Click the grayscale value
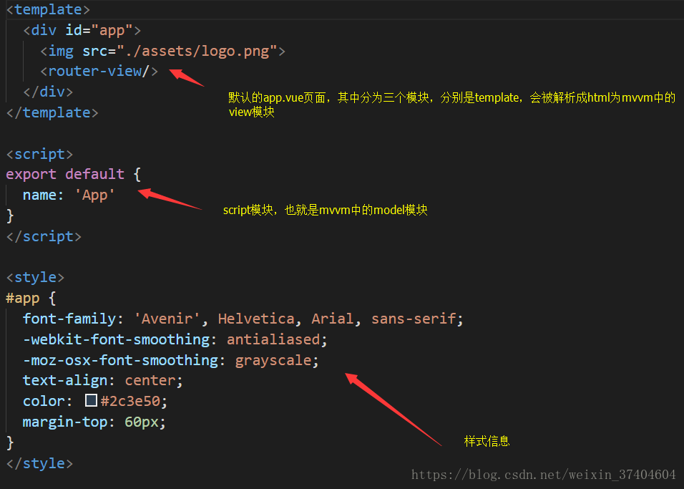 click(x=273, y=361)
